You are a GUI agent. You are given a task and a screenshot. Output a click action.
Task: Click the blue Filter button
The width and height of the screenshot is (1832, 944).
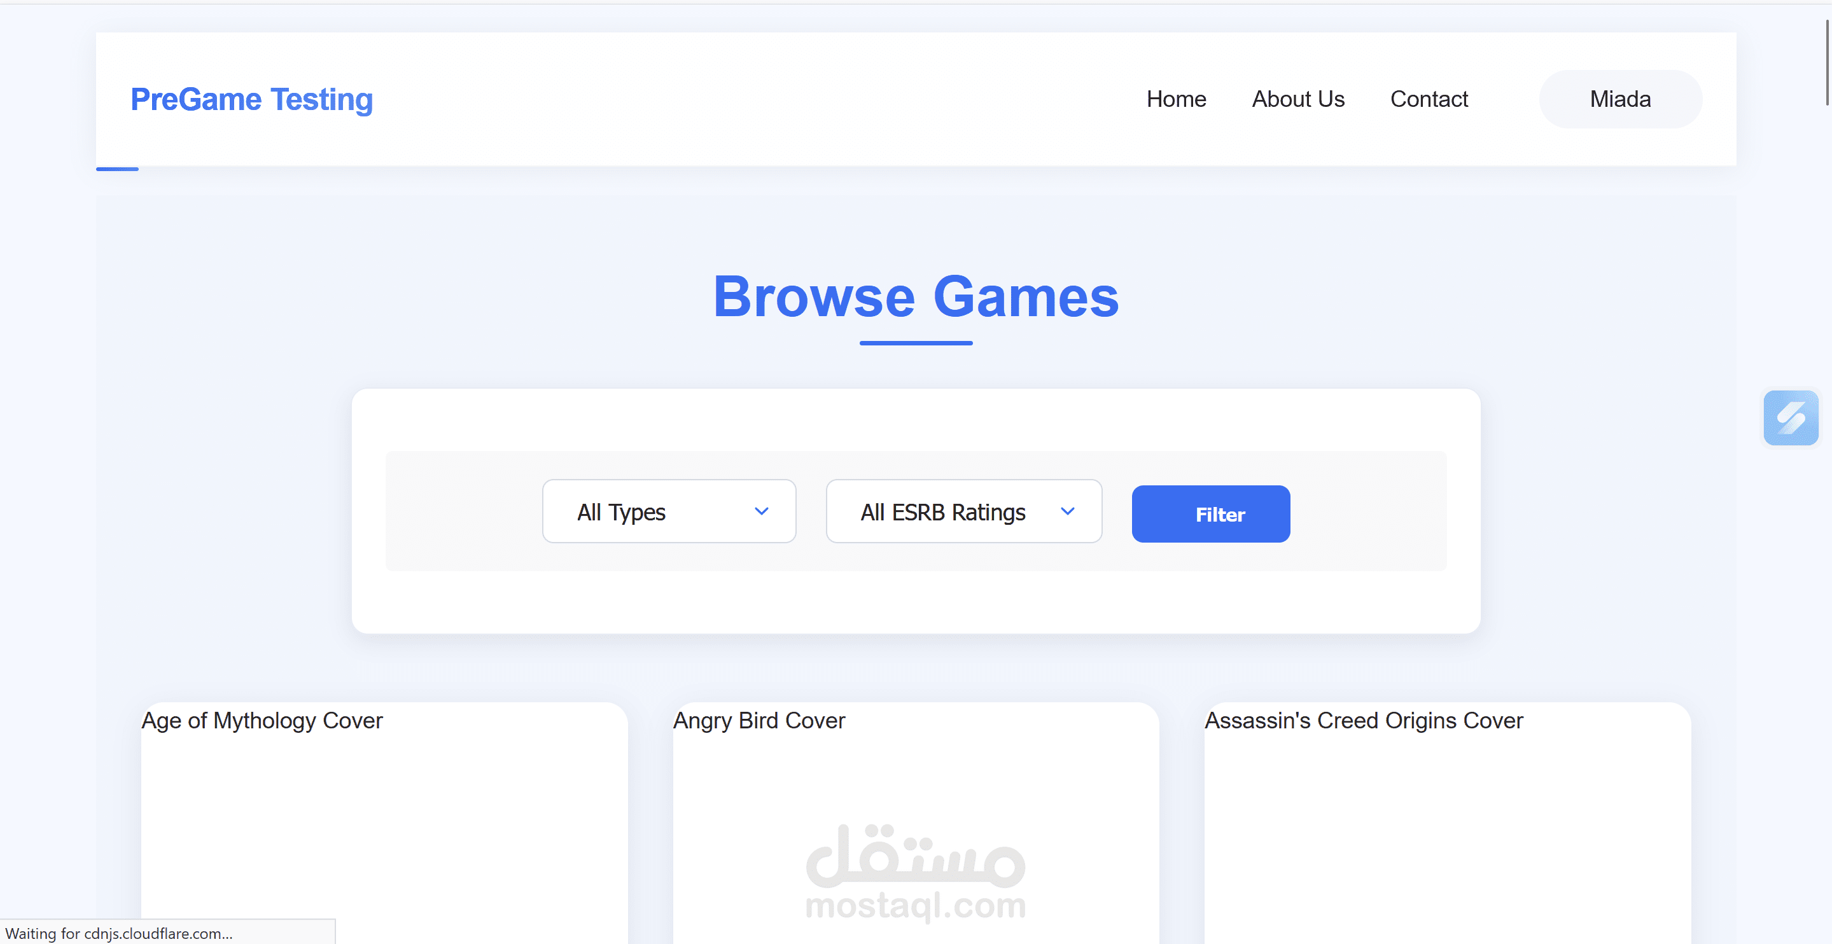tap(1210, 514)
